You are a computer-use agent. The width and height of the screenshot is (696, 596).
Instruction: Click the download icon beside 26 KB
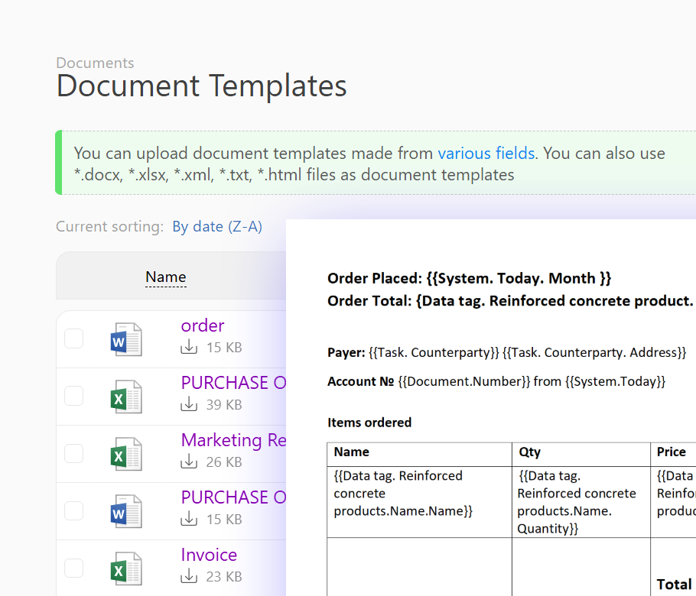tap(189, 462)
